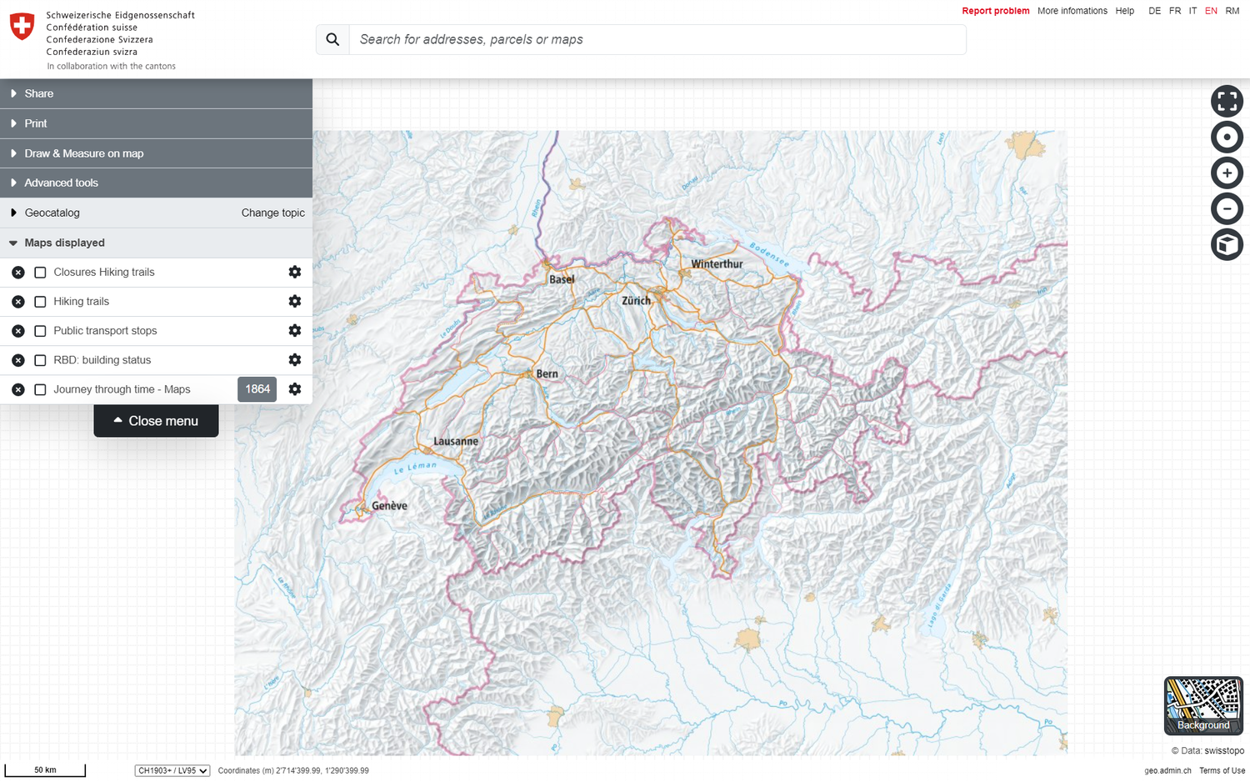Click the zoom in icon
Screen dimensions: 1250x782
pyautogui.click(x=1227, y=173)
